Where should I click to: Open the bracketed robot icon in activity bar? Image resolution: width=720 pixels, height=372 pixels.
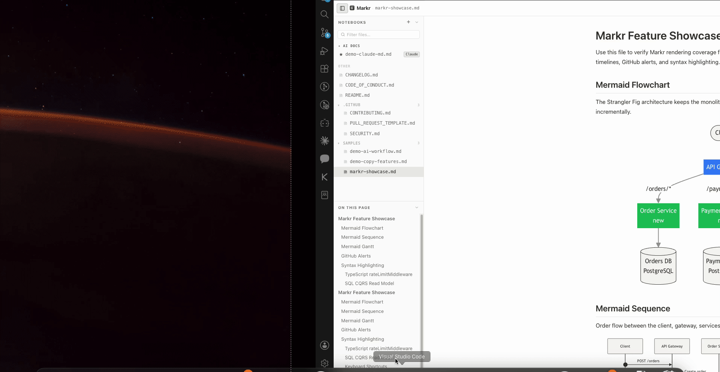324,123
